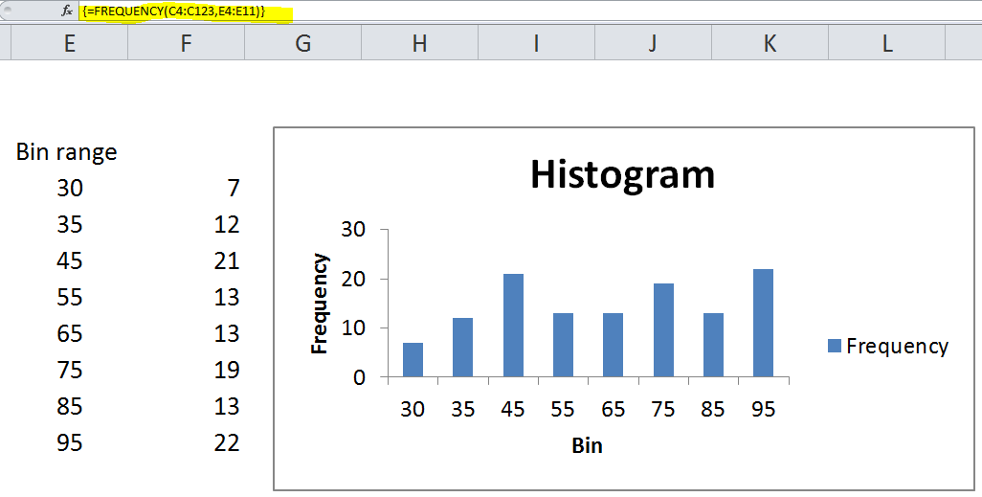The height and width of the screenshot is (497, 982).
Task: Select column header E
Action: click(x=70, y=43)
